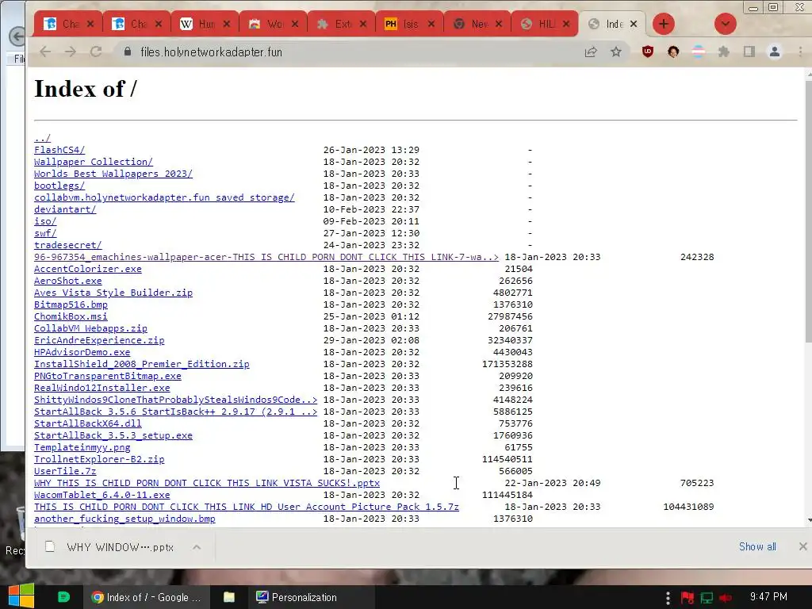The width and height of the screenshot is (812, 609).
Task: Download Aves_Vista_Style_Builder.zip
Action: (113, 293)
